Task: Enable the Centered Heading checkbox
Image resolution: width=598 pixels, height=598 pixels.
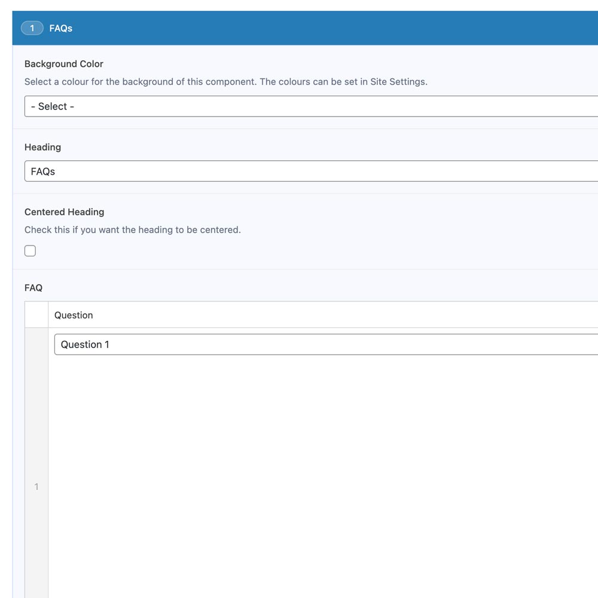Action: coord(30,251)
